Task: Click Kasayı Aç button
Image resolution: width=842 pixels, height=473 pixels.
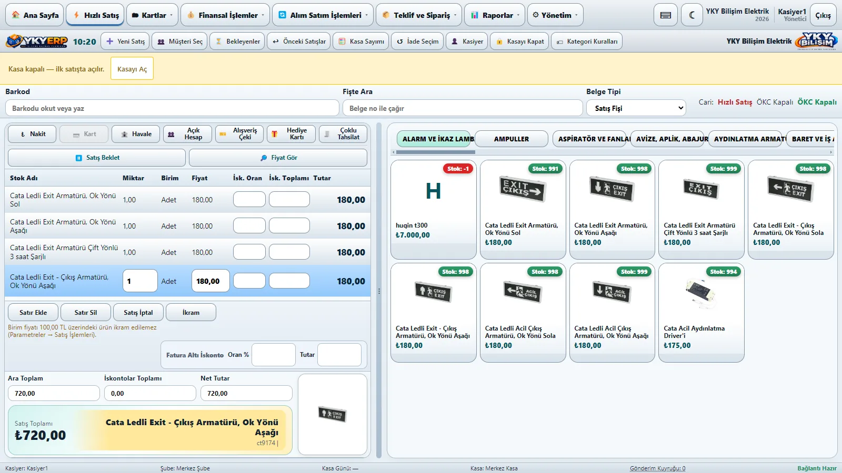Action: pyautogui.click(x=132, y=69)
